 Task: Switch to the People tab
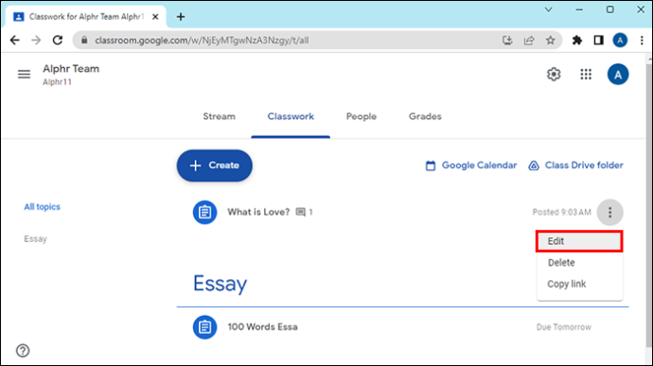coord(362,116)
